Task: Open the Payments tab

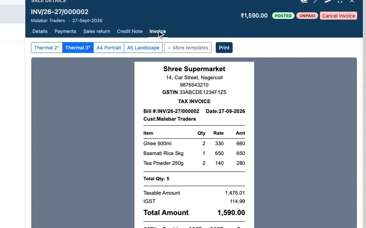Action: click(x=65, y=32)
